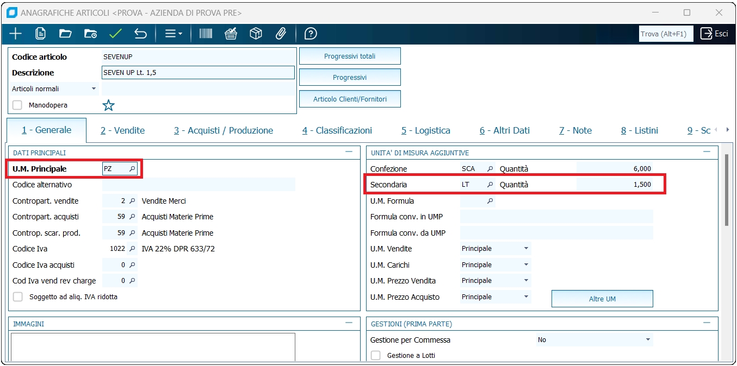Click the Codice alternativo input field

199,185
